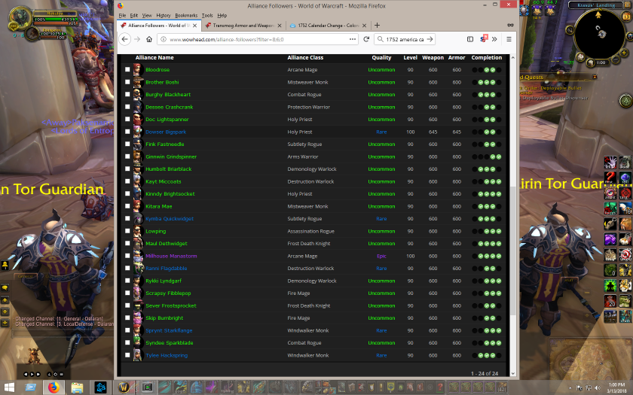Switch to Transmog Armor and Weapon tab

pos(243,26)
